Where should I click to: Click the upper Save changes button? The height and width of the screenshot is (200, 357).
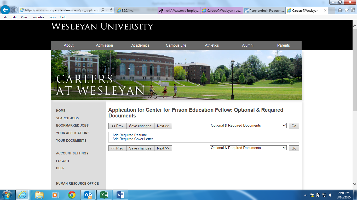coord(140,126)
